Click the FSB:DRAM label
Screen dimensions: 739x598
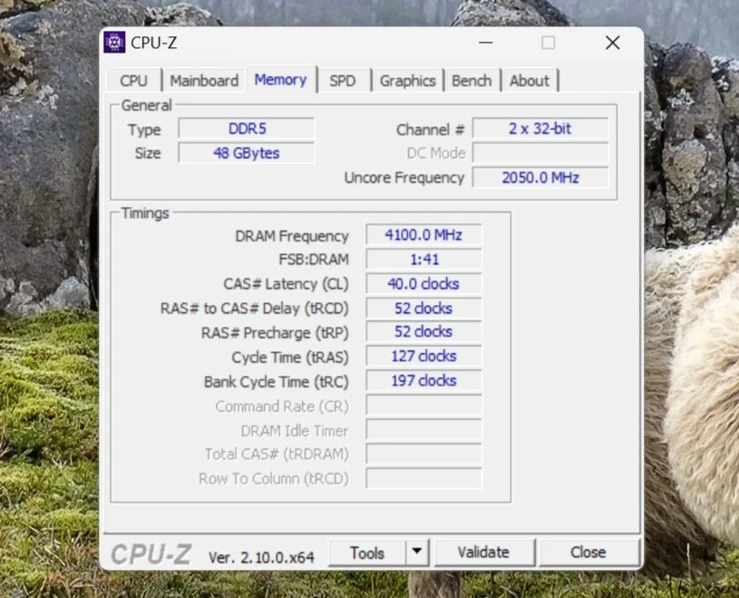point(314,260)
